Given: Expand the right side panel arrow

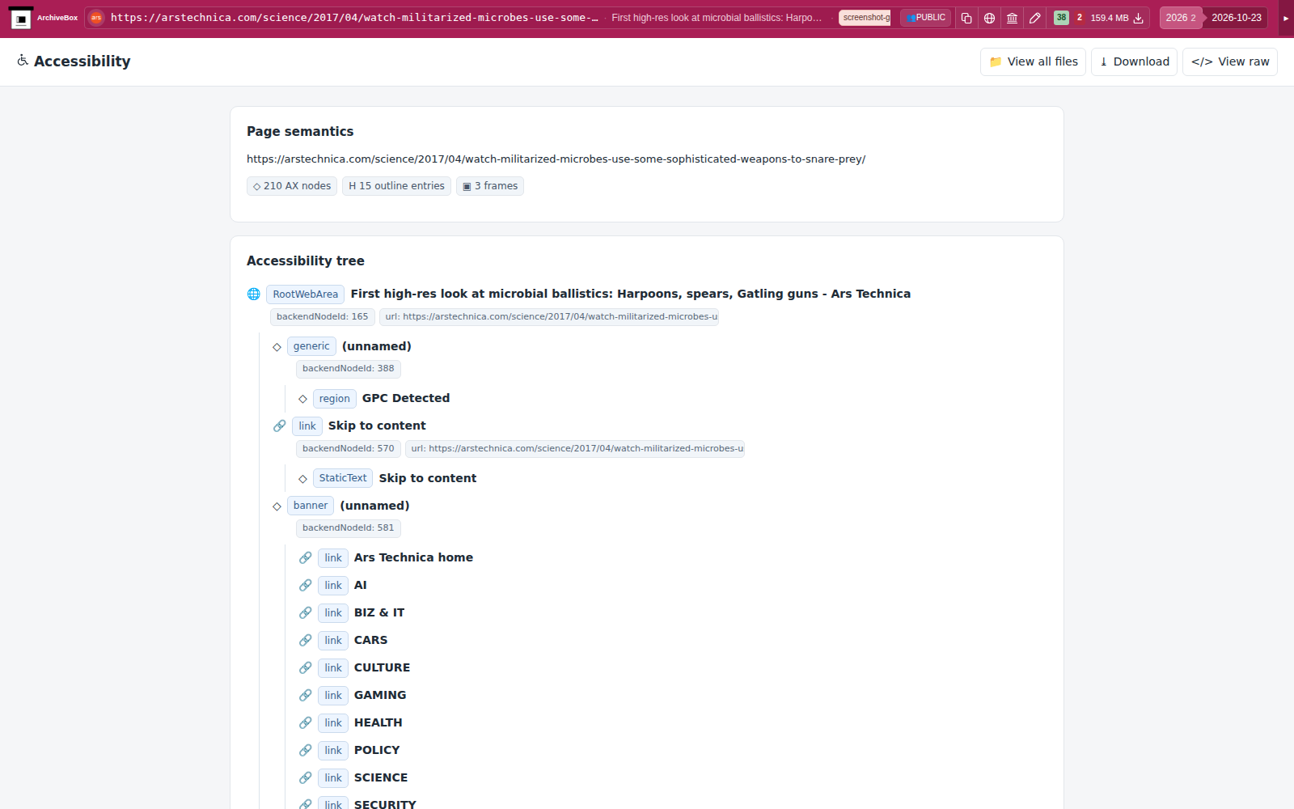Looking at the screenshot, I should click(x=1286, y=18).
